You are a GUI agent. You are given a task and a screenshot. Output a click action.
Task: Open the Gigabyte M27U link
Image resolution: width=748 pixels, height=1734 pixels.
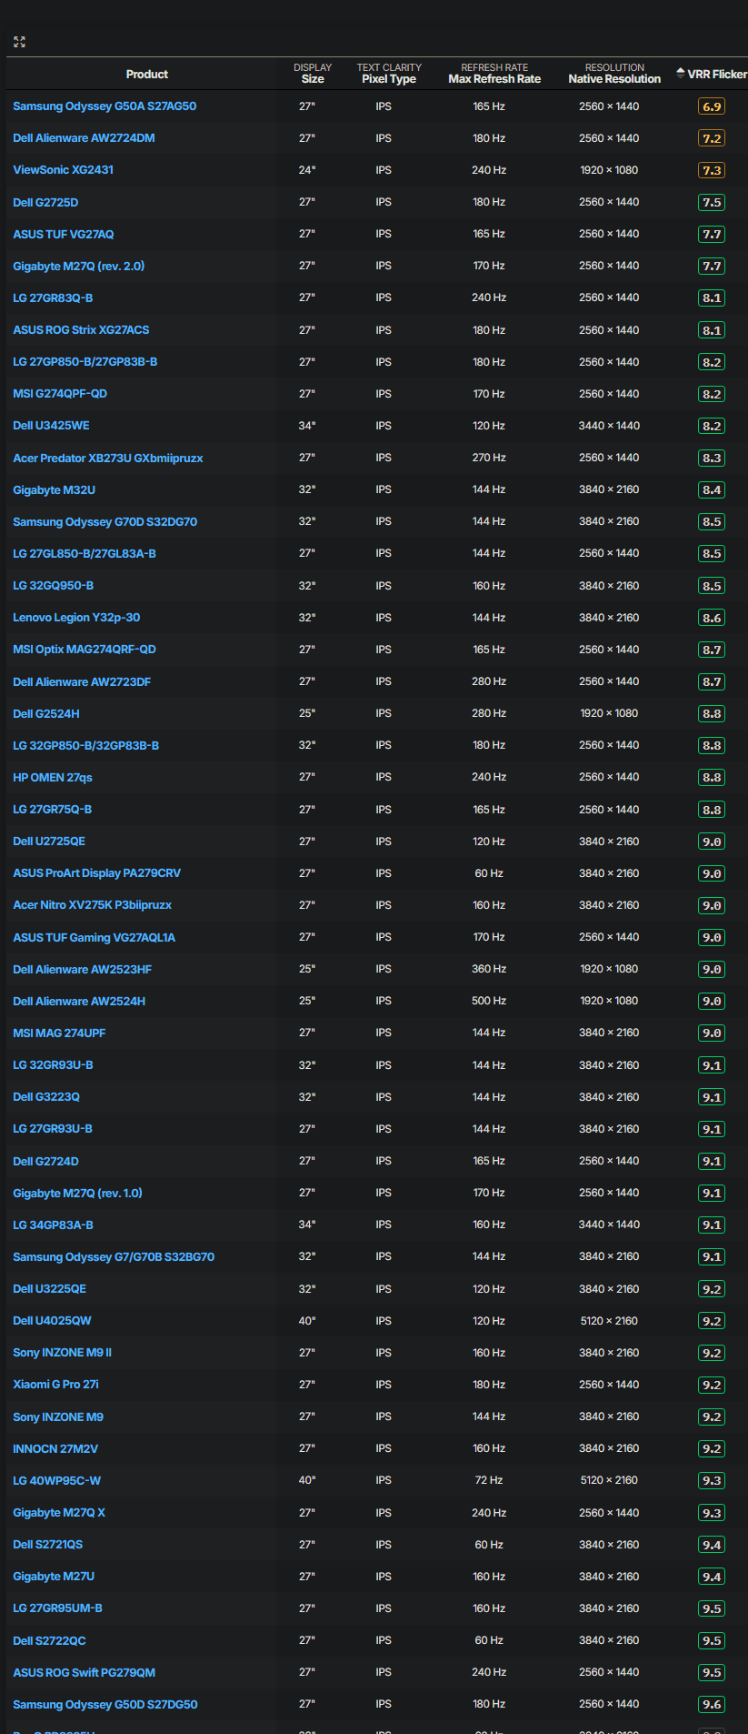click(54, 1577)
